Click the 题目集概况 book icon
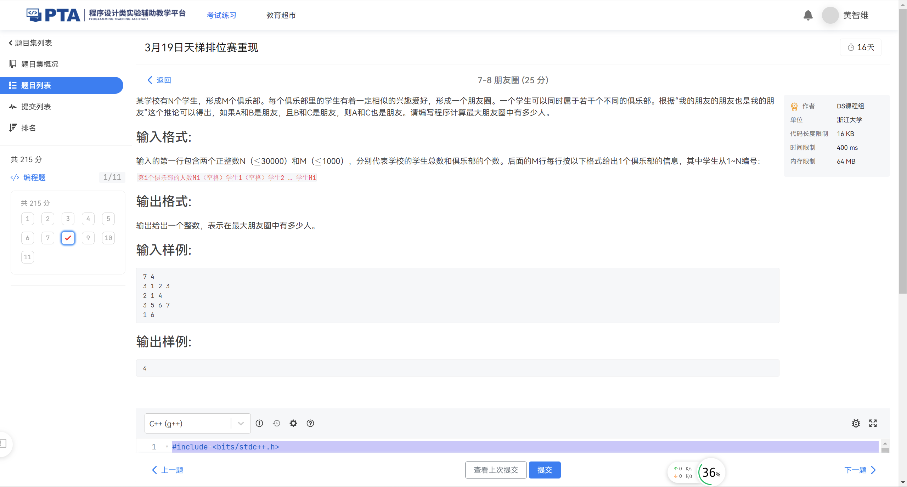This screenshot has height=487, width=907. coord(13,64)
